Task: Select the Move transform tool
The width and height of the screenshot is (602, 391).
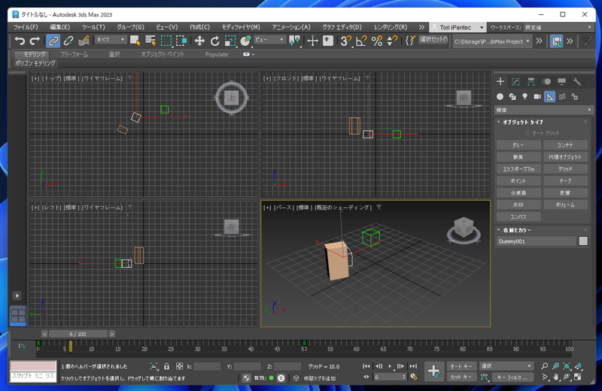Action: (199, 41)
